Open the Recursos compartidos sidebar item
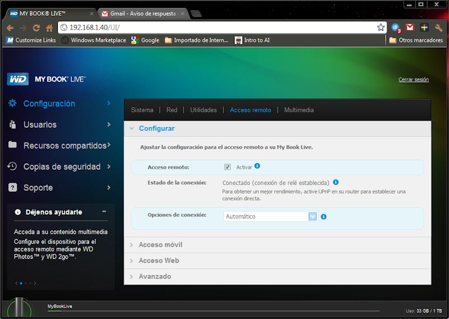The width and height of the screenshot is (449, 319). pyautogui.click(x=59, y=145)
